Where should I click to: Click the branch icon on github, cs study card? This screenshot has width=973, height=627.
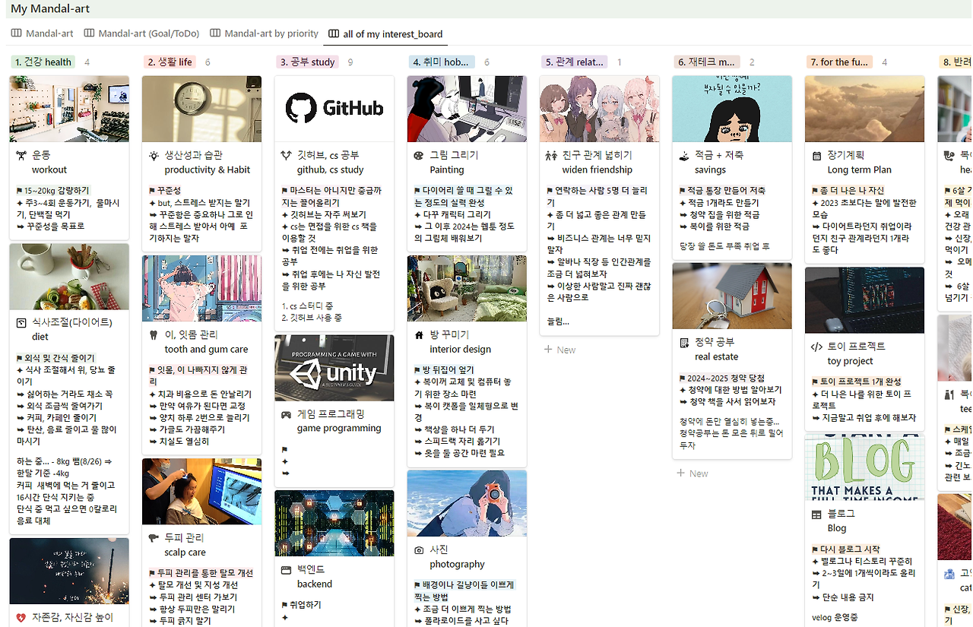click(x=286, y=155)
